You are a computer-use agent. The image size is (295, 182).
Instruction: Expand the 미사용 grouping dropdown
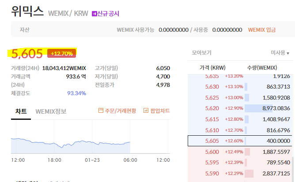280,53
